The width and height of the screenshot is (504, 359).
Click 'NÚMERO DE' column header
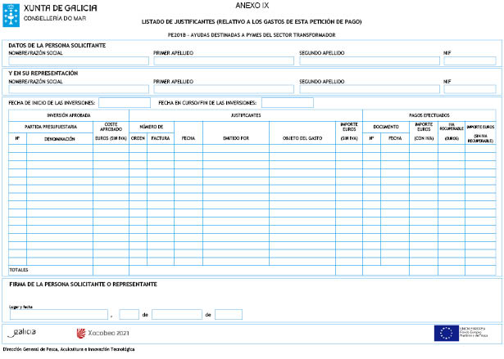point(152,127)
